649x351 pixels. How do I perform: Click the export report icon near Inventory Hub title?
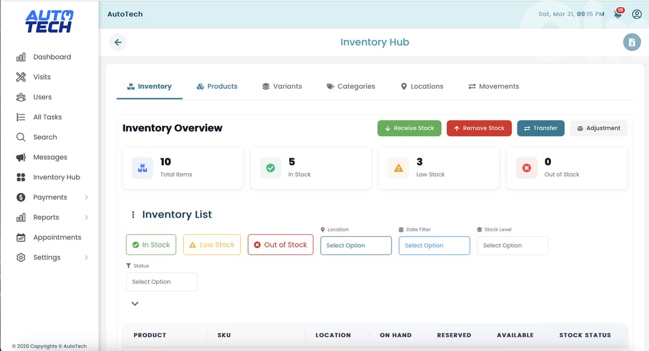pos(631,42)
